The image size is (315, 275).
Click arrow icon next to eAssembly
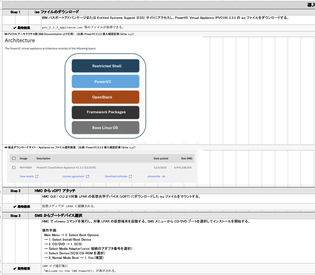[x=163, y=176]
